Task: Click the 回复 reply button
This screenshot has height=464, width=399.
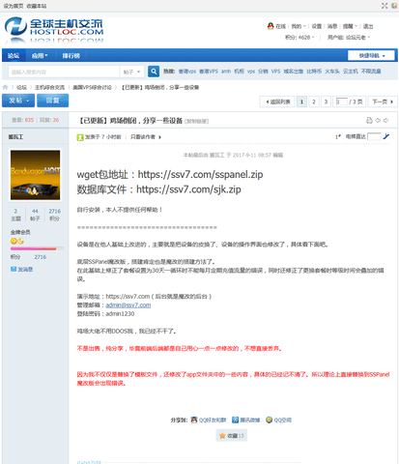Action: tap(52, 101)
